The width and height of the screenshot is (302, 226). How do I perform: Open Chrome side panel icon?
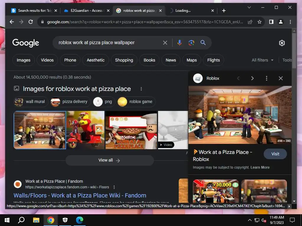coord(271,22)
